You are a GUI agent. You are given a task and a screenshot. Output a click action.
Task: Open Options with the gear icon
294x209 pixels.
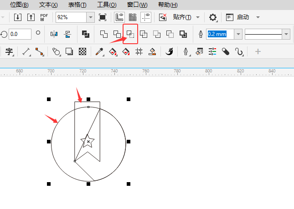pos(213,17)
